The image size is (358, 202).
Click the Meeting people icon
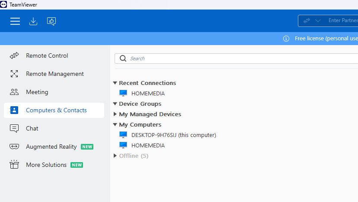[x=14, y=92]
